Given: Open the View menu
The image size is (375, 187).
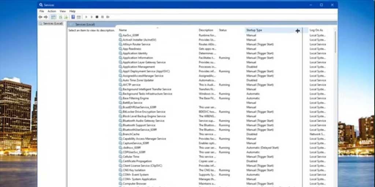Looking at the screenshot, I should pos(63,11).
